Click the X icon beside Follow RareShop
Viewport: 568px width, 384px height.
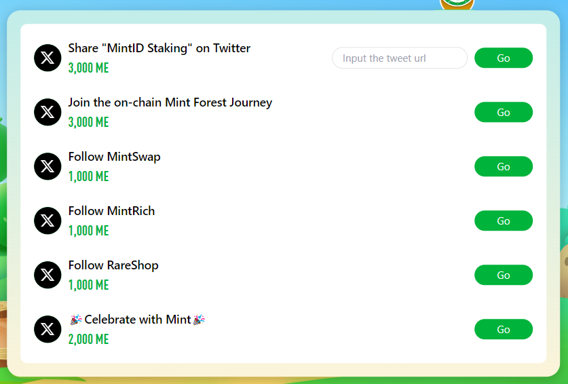pyautogui.click(x=48, y=275)
